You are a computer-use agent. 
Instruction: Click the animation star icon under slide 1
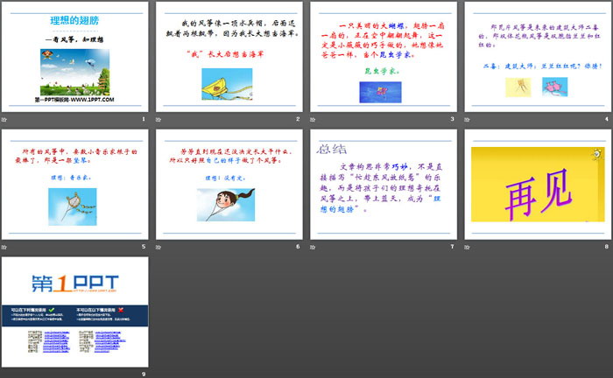4,119
